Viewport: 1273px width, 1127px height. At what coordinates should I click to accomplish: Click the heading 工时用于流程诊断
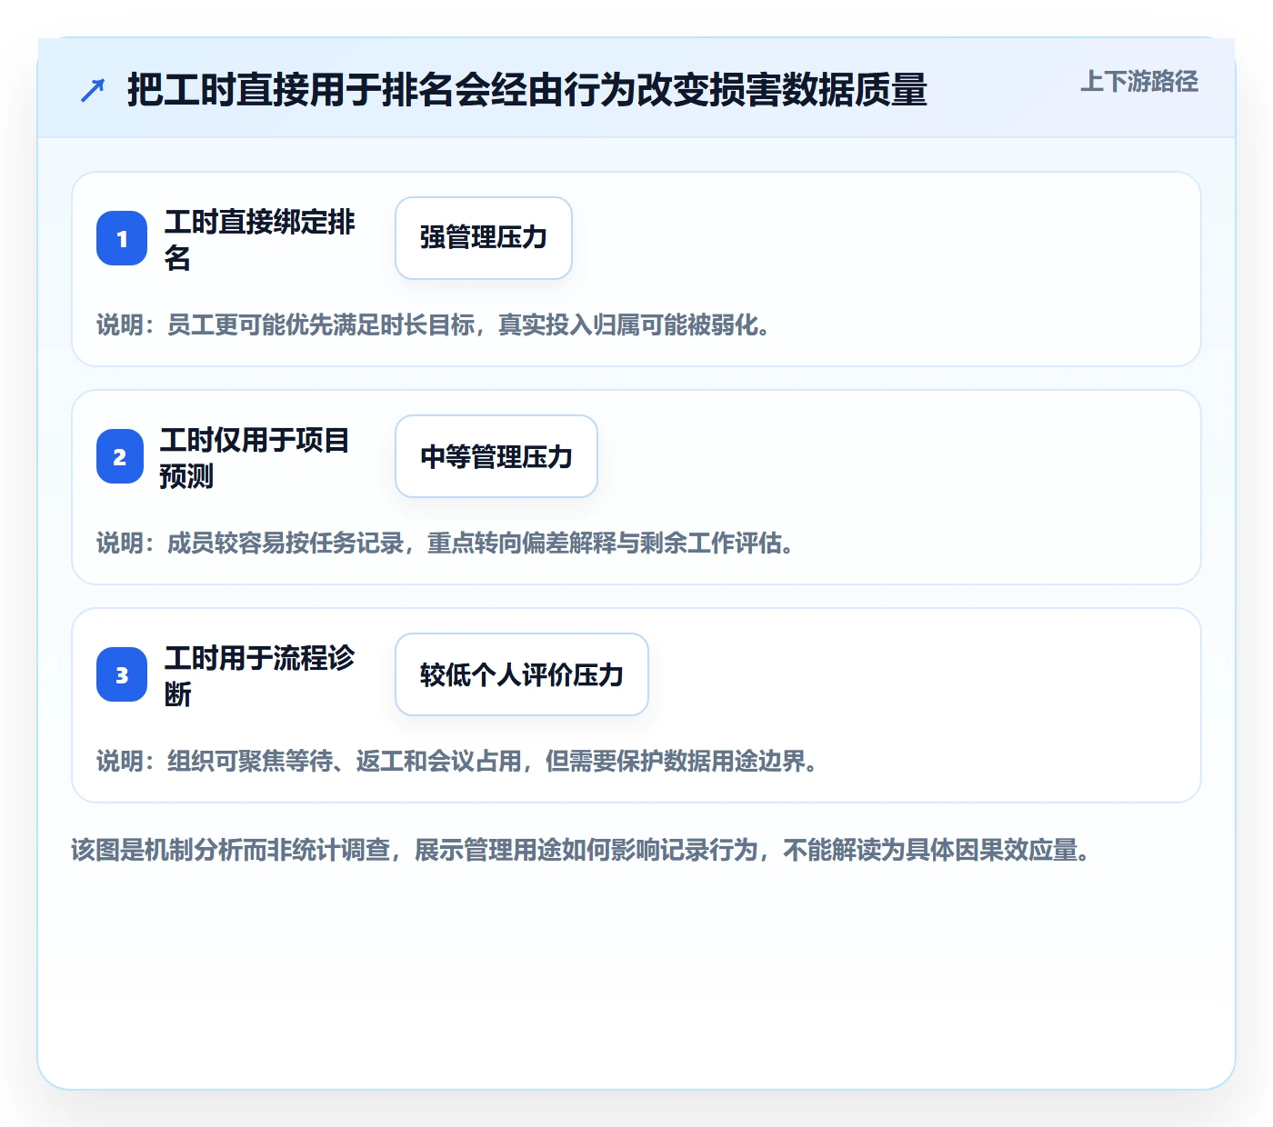tap(260, 675)
